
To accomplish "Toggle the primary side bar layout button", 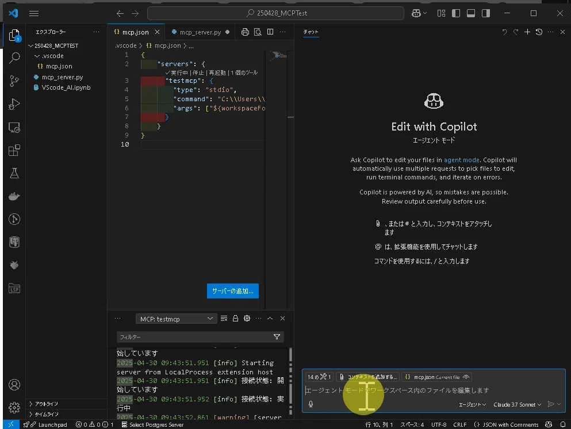I will [456, 13].
